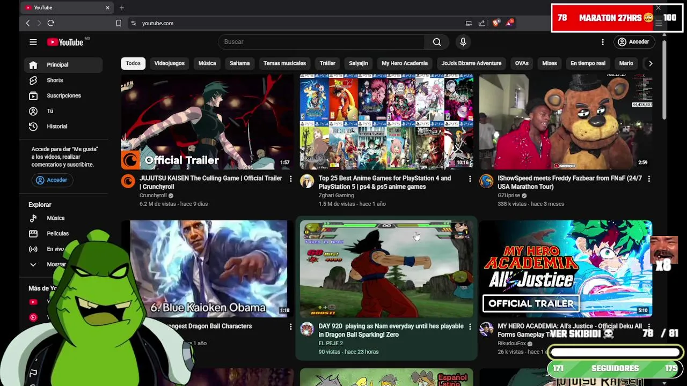Select the Mario filter chip
The width and height of the screenshot is (687, 386).
pos(626,63)
